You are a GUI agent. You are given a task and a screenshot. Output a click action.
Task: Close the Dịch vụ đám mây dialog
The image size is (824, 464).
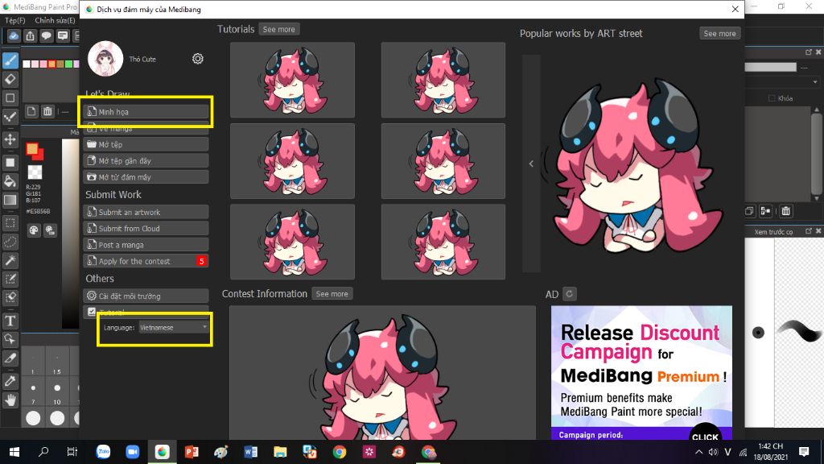(735, 9)
